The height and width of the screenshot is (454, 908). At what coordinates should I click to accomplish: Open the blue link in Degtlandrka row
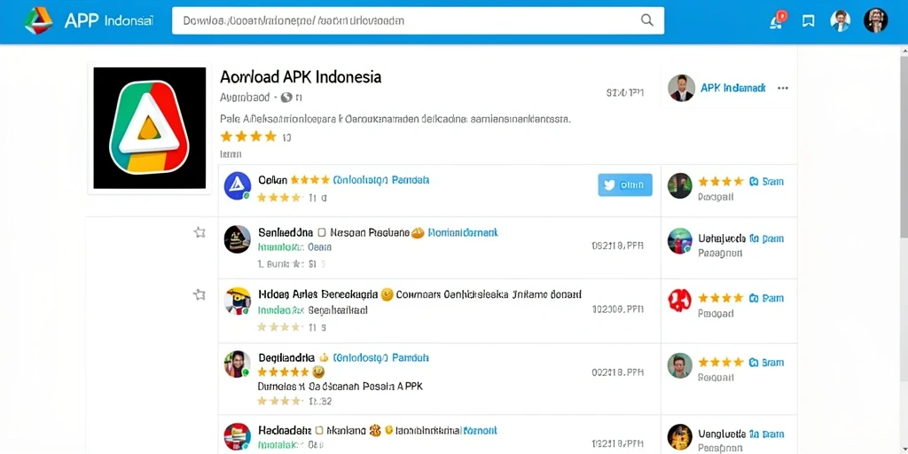pos(381,357)
